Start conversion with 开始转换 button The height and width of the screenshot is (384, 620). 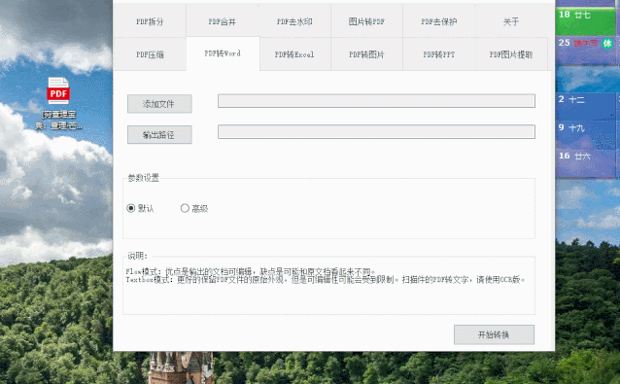pyautogui.click(x=494, y=334)
